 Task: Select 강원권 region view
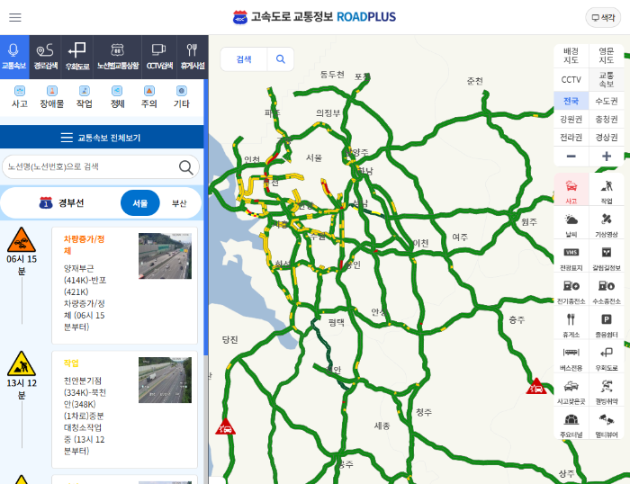click(571, 119)
